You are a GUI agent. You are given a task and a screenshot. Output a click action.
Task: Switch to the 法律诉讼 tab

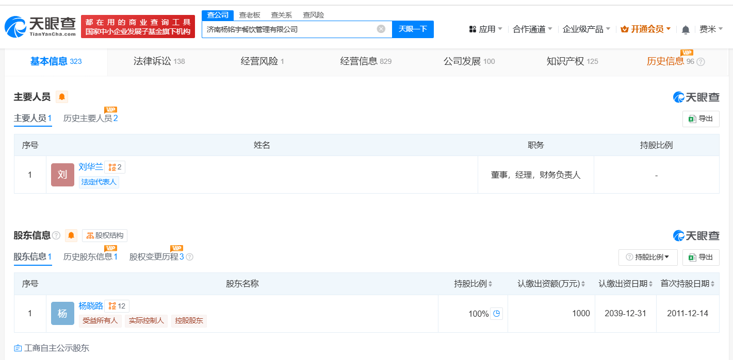pos(159,61)
